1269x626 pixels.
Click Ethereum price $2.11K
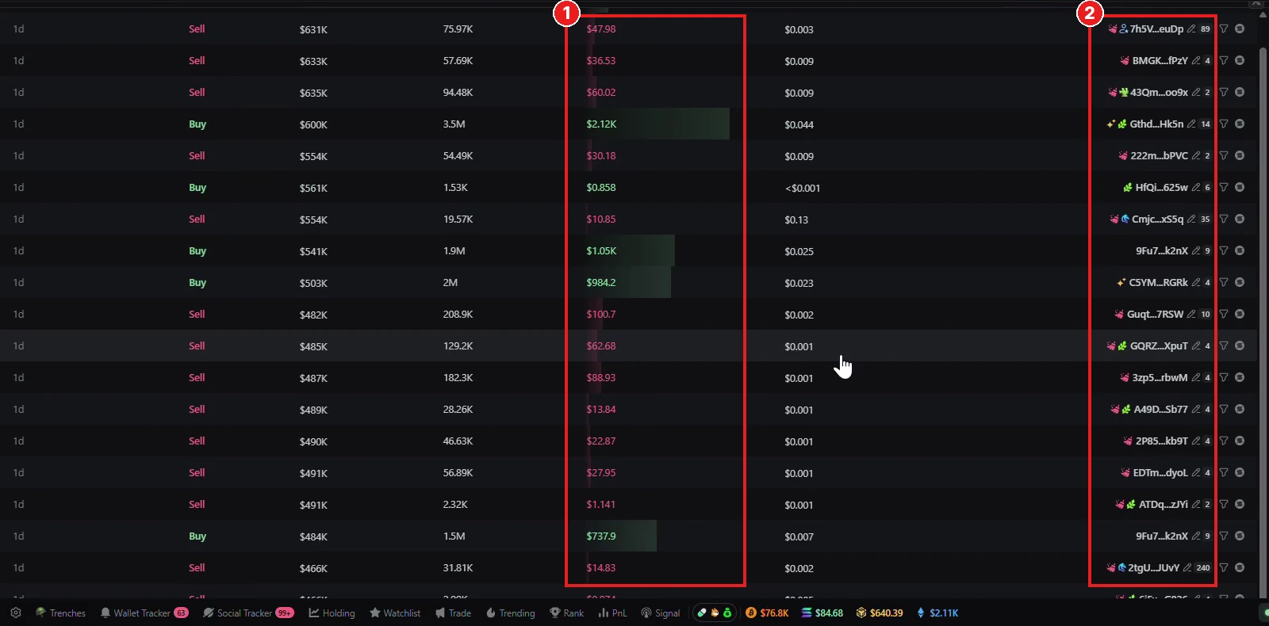pos(937,613)
